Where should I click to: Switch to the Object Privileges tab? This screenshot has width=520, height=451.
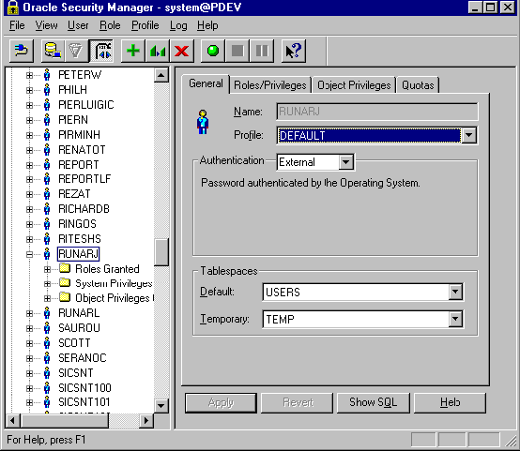[x=354, y=85]
